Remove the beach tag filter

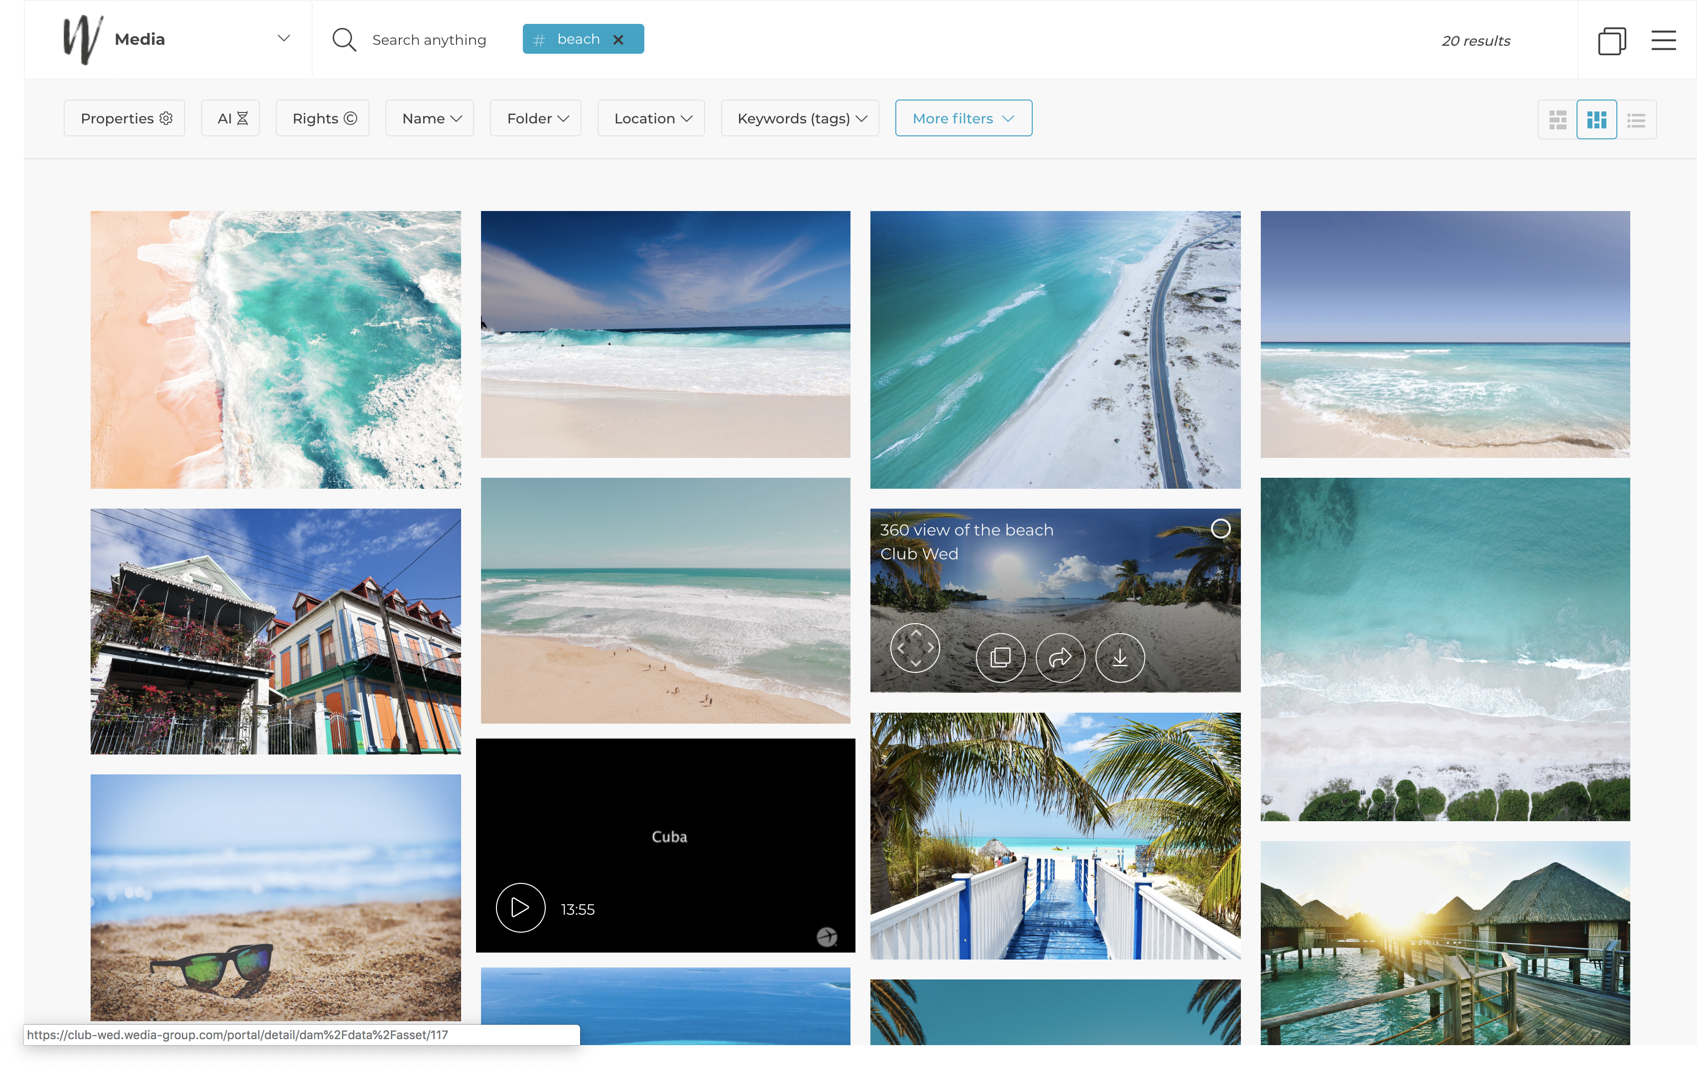click(618, 39)
